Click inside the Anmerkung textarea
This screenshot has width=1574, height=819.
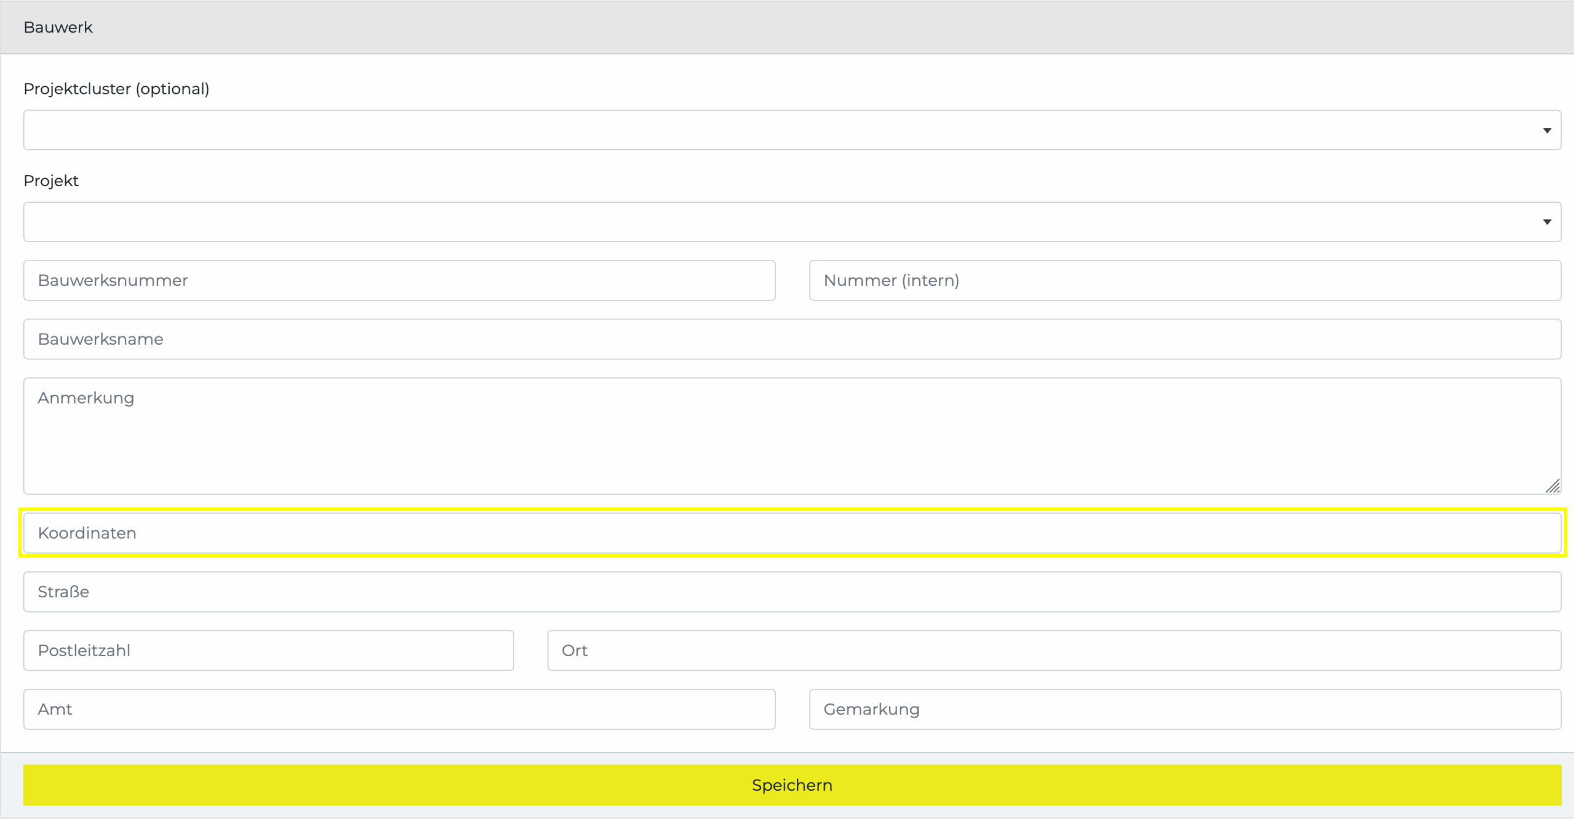coord(792,436)
